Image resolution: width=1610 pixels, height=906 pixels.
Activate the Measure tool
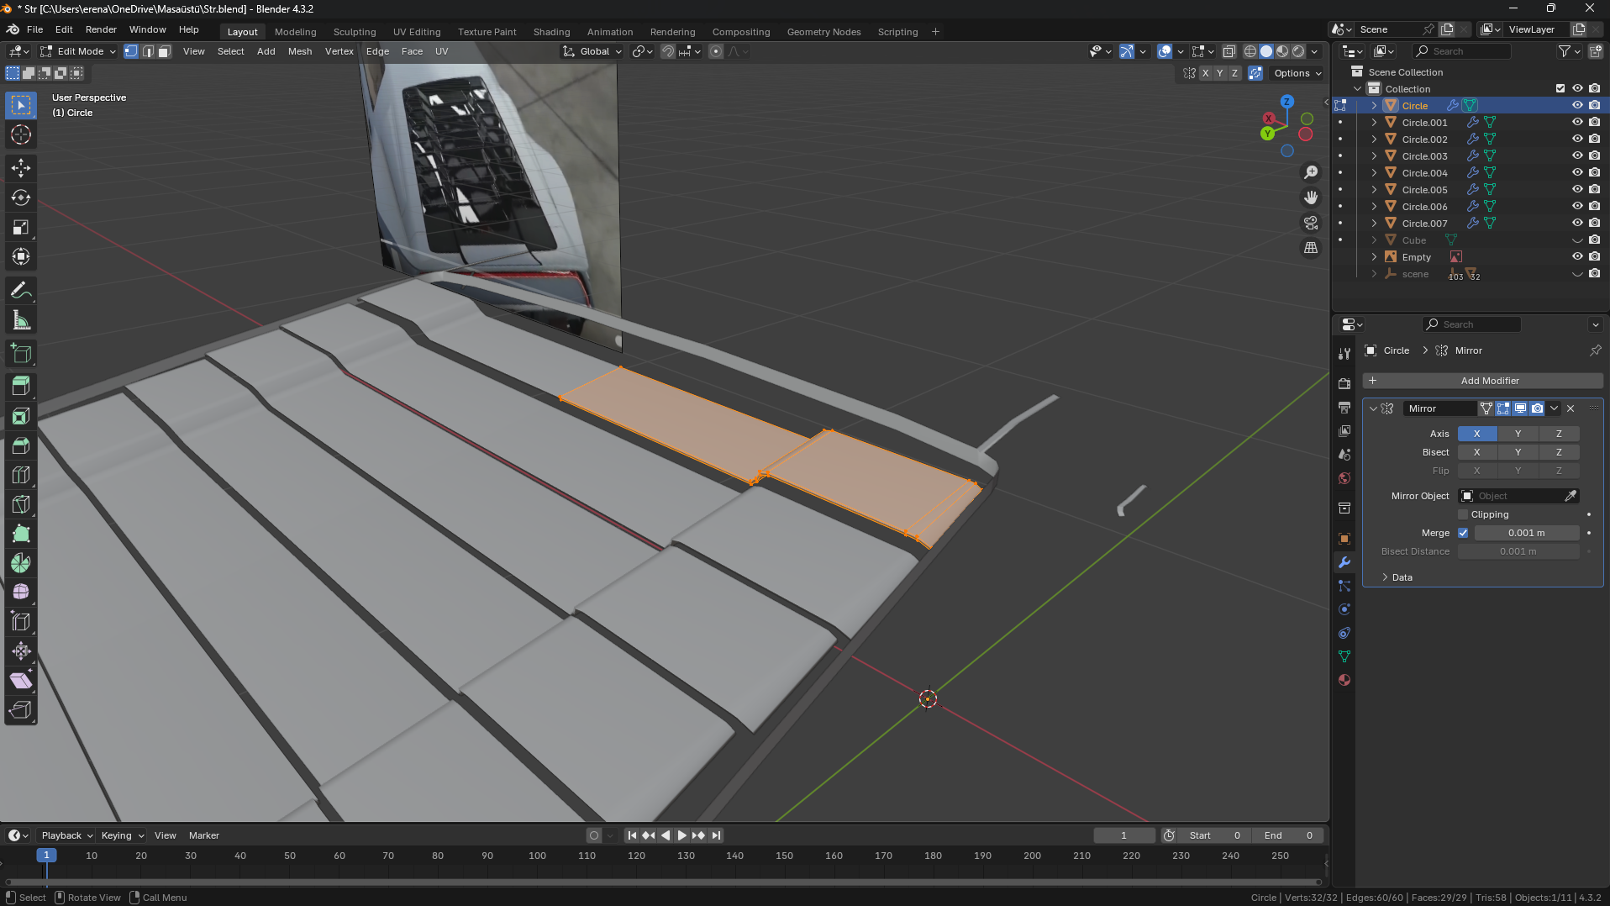21,320
